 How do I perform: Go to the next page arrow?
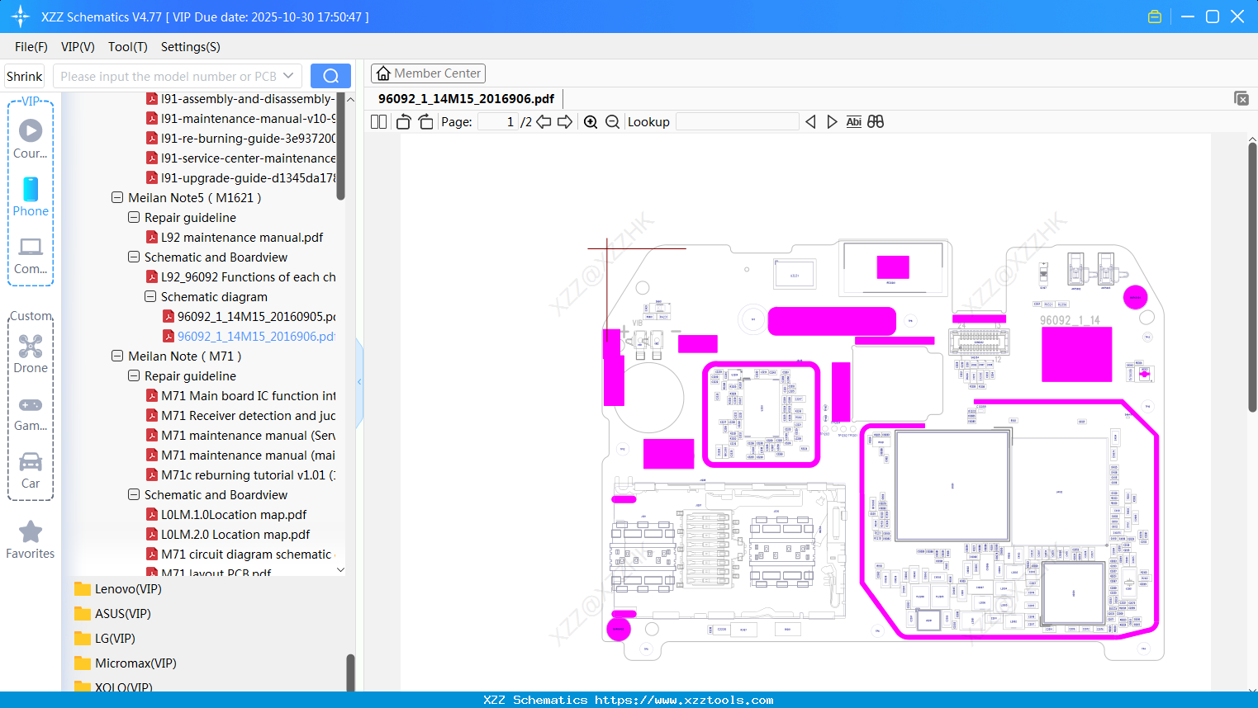pos(565,121)
